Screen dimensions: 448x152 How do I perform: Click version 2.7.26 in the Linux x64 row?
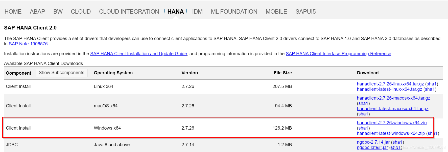point(188,86)
